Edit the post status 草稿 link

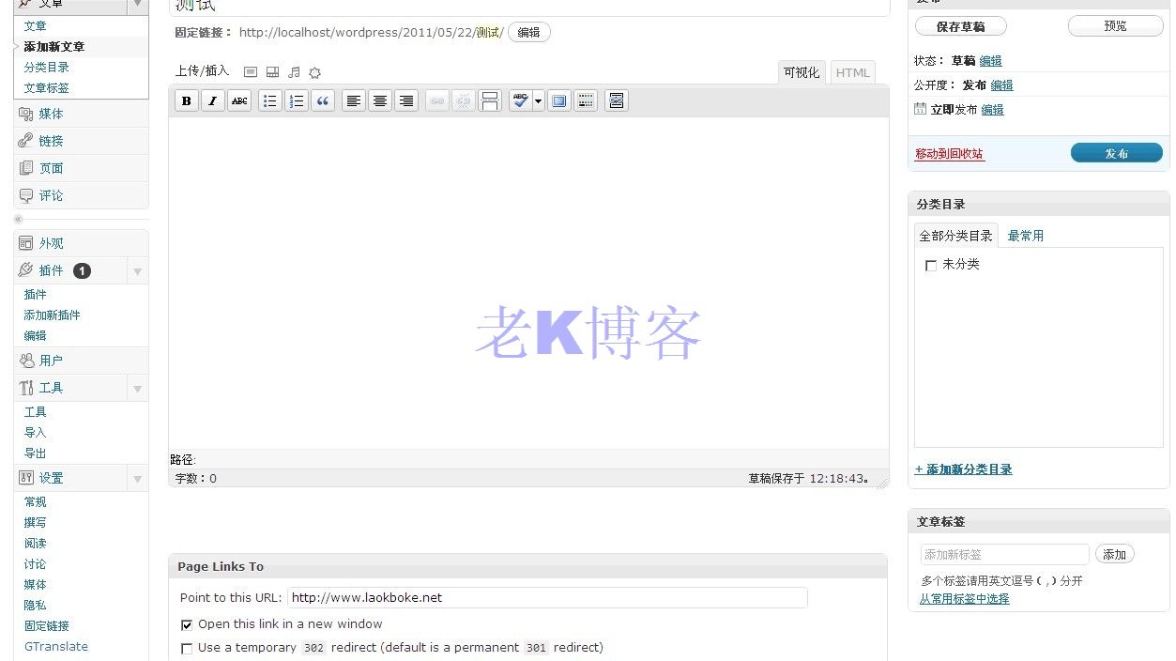pos(990,61)
